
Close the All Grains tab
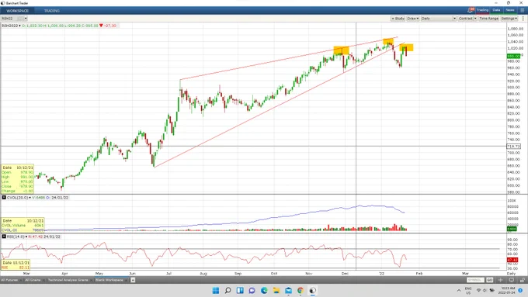[43, 280]
